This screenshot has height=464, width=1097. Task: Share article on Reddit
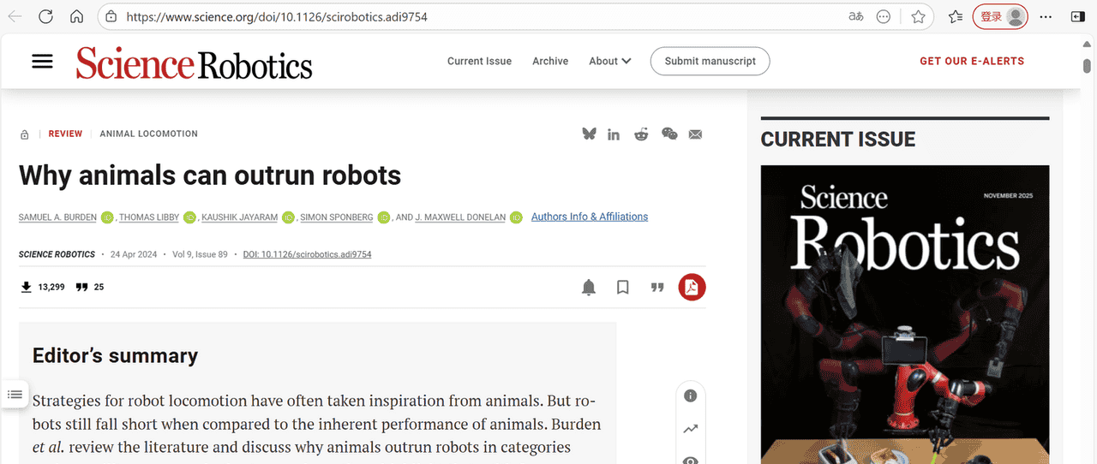click(641, 134)
